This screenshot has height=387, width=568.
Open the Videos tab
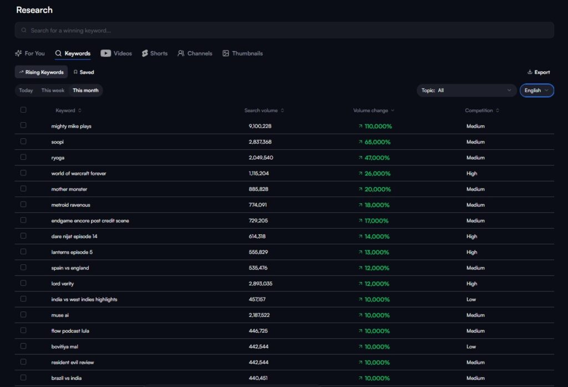pyautogui.click(x=116, y=53)
